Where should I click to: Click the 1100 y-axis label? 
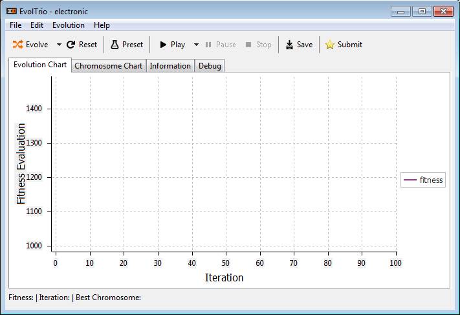(x=34, y=212)
